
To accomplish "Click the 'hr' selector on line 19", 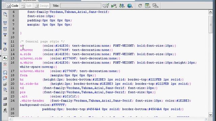I will pos(22,80).
